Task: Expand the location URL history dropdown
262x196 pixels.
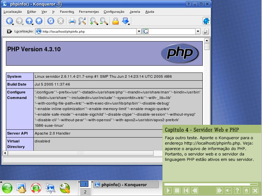Action: click(139, 32)
